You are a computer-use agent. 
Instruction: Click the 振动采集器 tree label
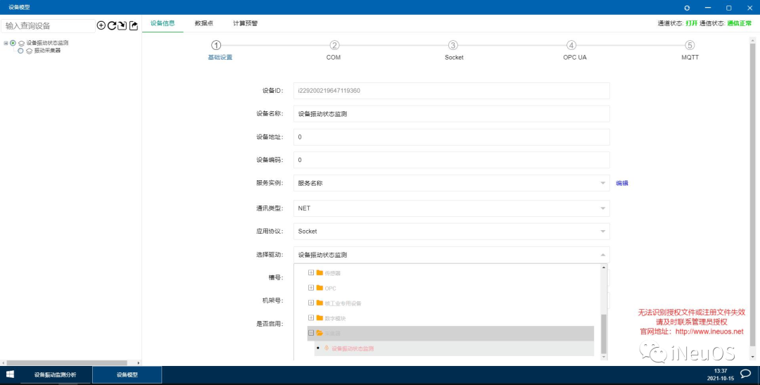pos(48,51)
